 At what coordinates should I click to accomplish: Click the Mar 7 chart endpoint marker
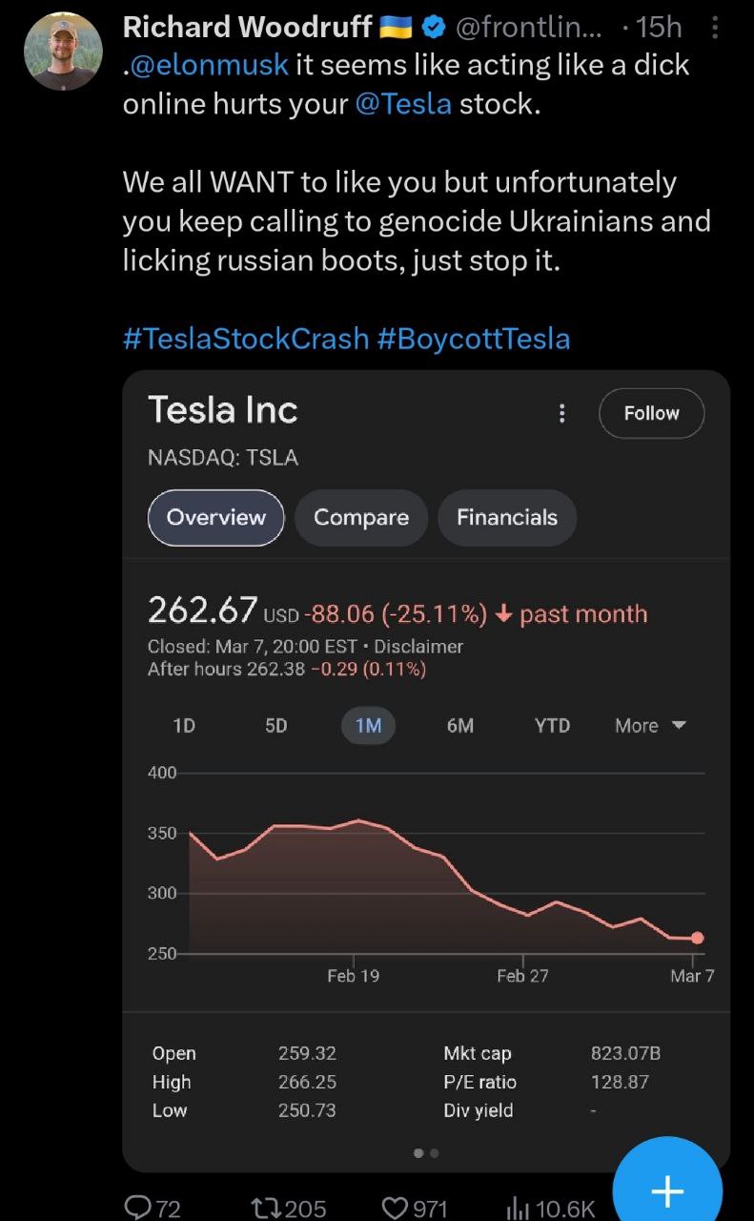pos(698,938)
